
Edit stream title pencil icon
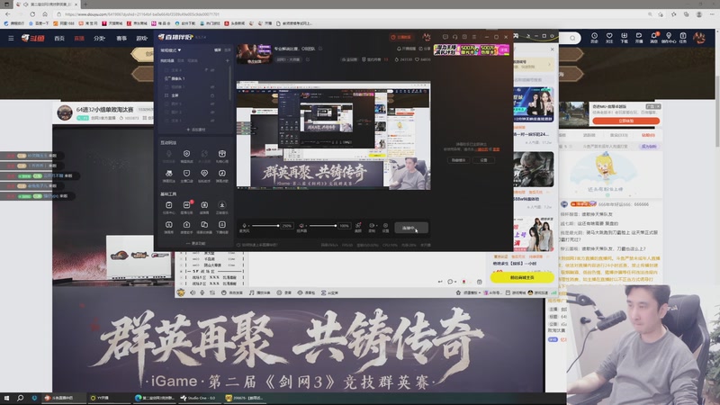tap(320, 49)
